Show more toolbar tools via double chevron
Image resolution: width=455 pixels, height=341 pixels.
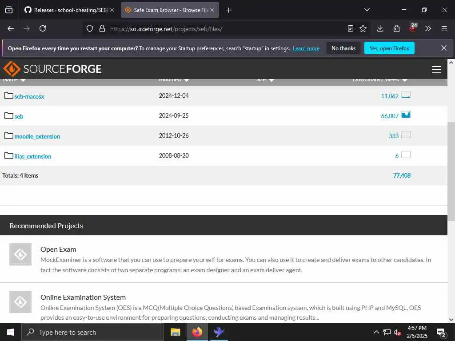[428, 28]
